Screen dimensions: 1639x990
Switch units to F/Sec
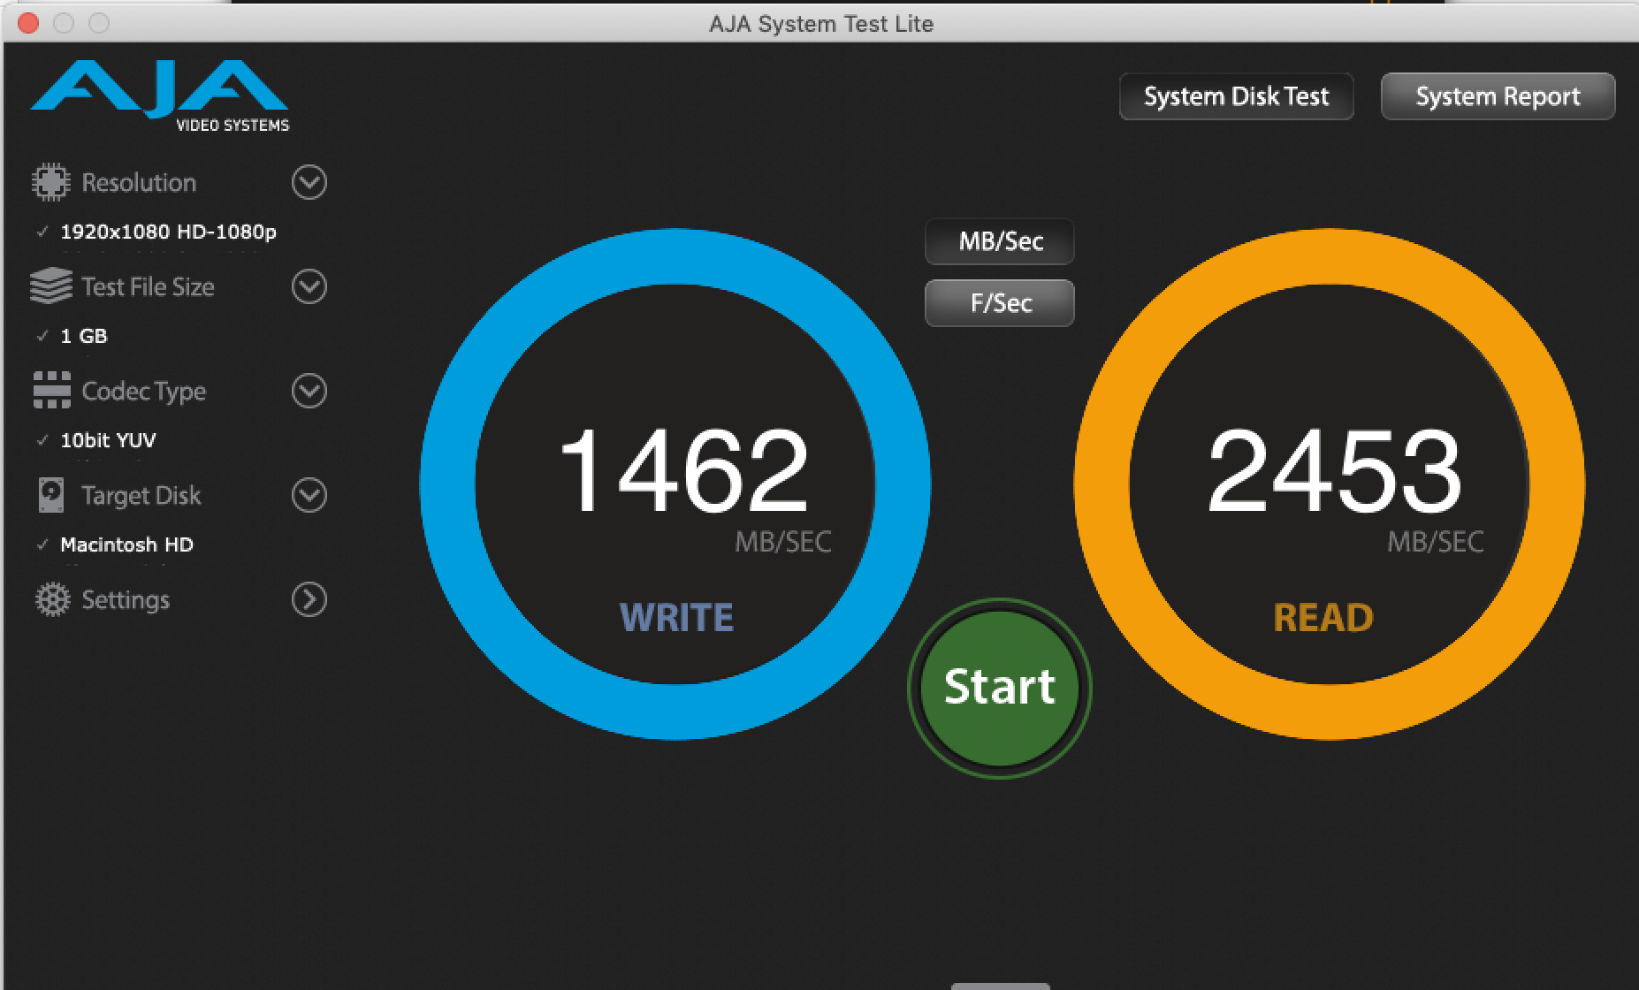(1000, 303)
